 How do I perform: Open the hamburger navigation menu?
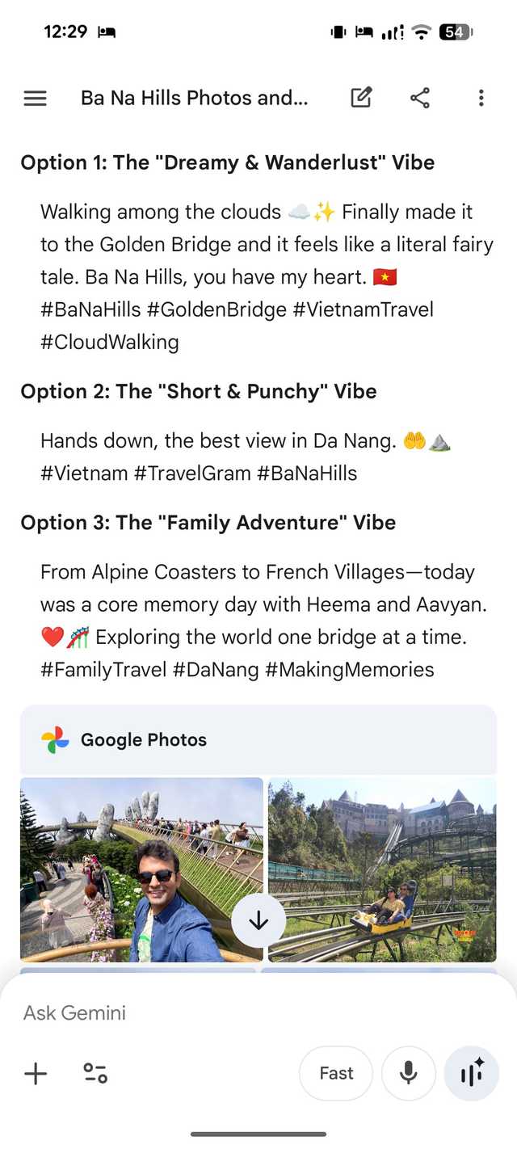coord(36,99)
